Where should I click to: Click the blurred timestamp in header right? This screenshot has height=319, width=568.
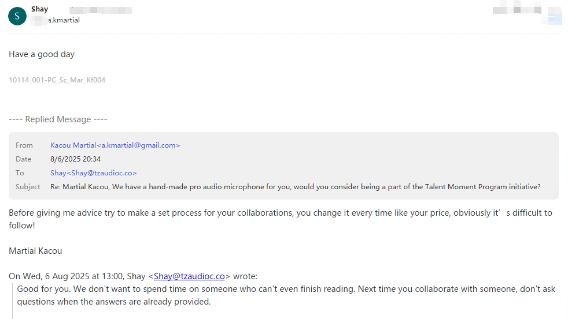(517, 10)
